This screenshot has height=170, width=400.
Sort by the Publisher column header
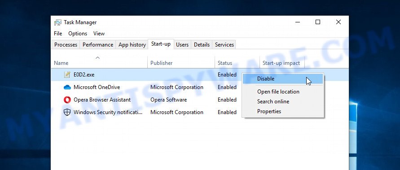181,63
